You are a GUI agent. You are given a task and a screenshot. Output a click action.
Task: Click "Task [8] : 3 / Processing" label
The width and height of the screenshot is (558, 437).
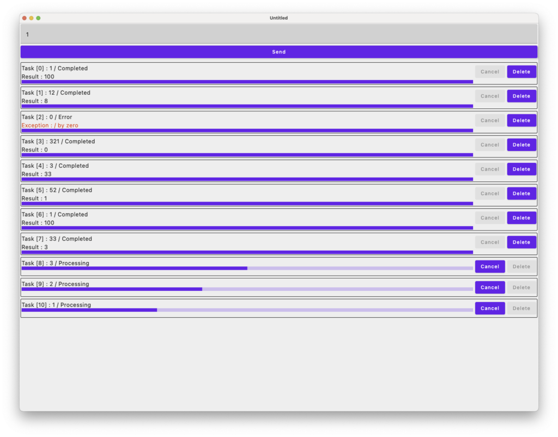pyautogui.click(x=55, y=263)
